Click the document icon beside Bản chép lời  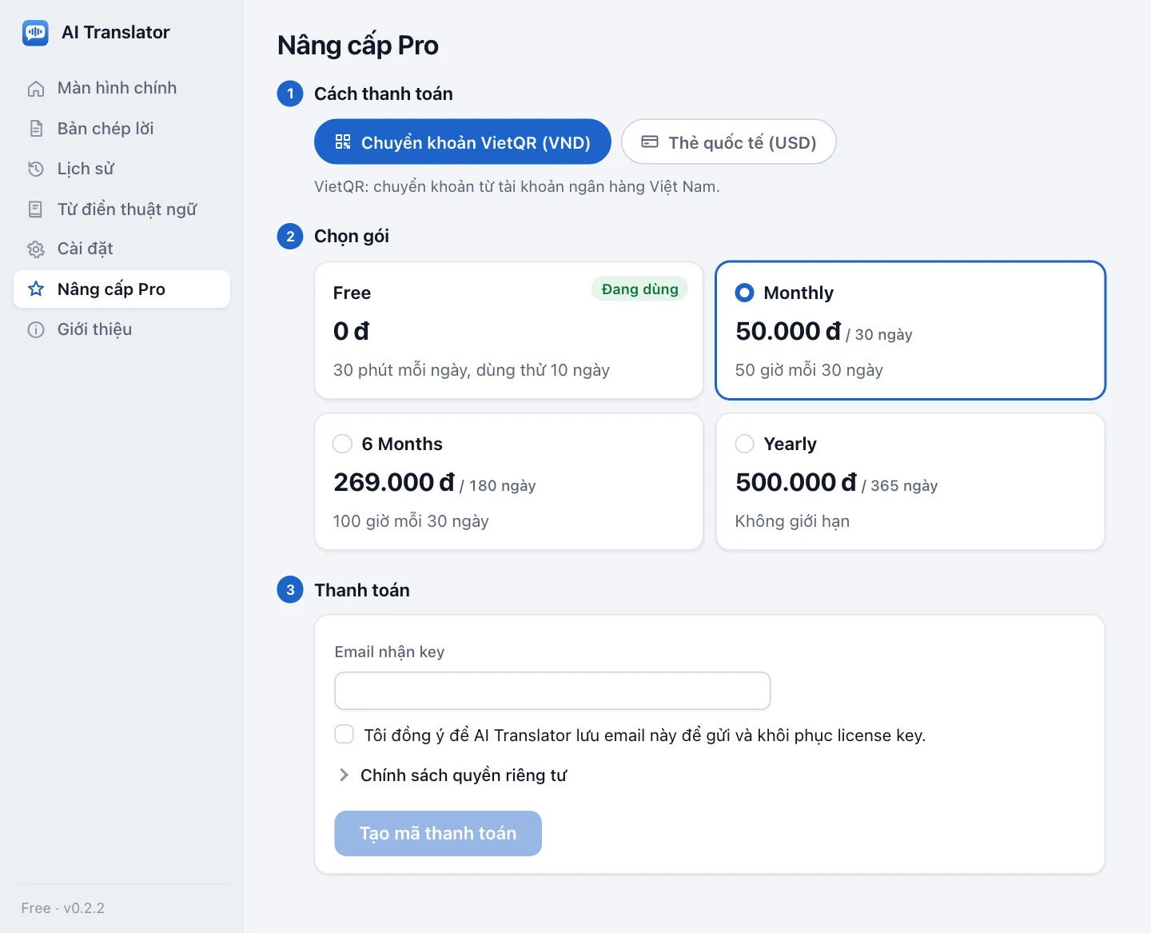[x=36, y=129]
